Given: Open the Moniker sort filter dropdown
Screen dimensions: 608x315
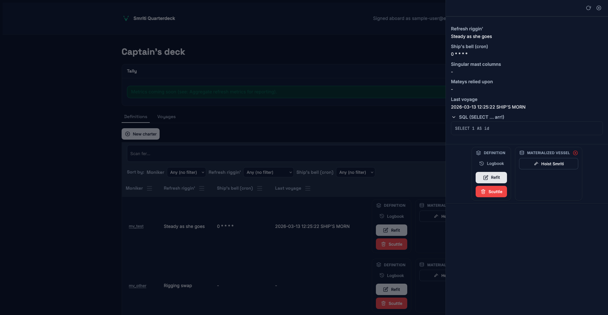Looking at the screenshot, I should point(187,172).
